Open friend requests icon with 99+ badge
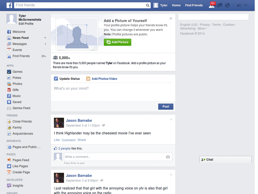This screenshot has width=258, height=194. (x=212, y=5)
